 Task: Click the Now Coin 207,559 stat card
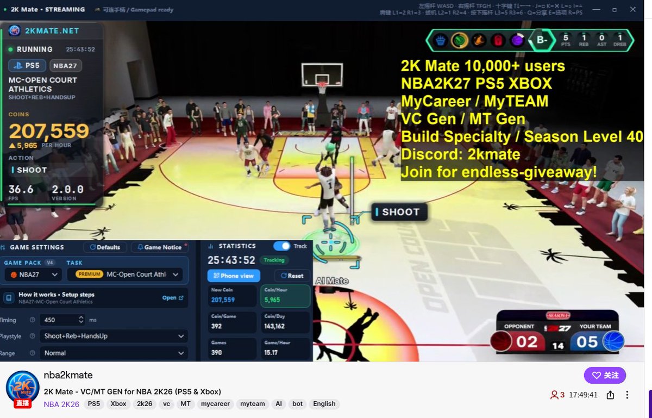click(232, 296)
